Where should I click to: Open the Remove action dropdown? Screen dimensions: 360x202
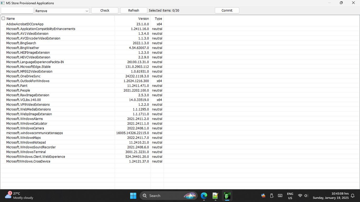62,10
